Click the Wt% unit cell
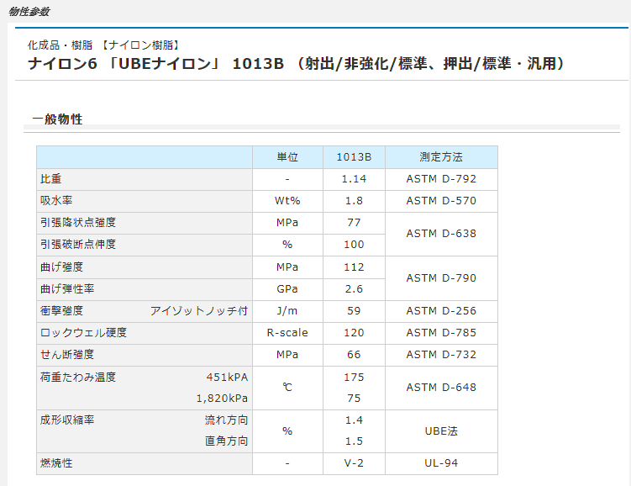631x486 pixels. click(x=287, y=200)
